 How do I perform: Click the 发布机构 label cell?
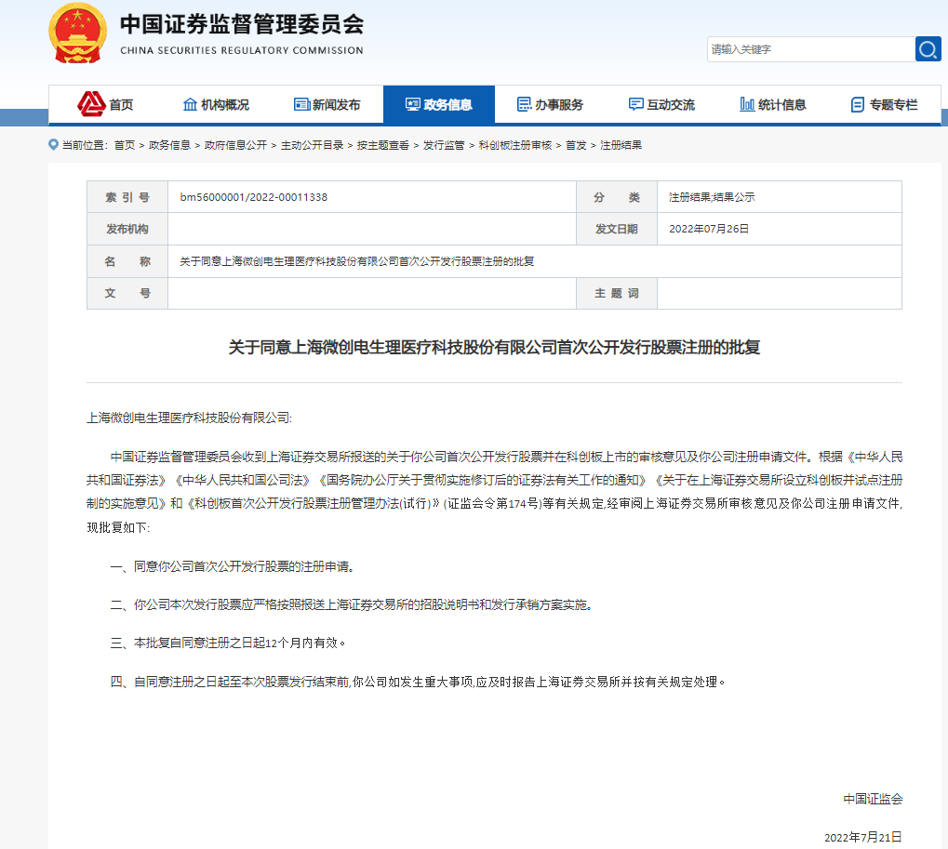(x=127, y=229)
